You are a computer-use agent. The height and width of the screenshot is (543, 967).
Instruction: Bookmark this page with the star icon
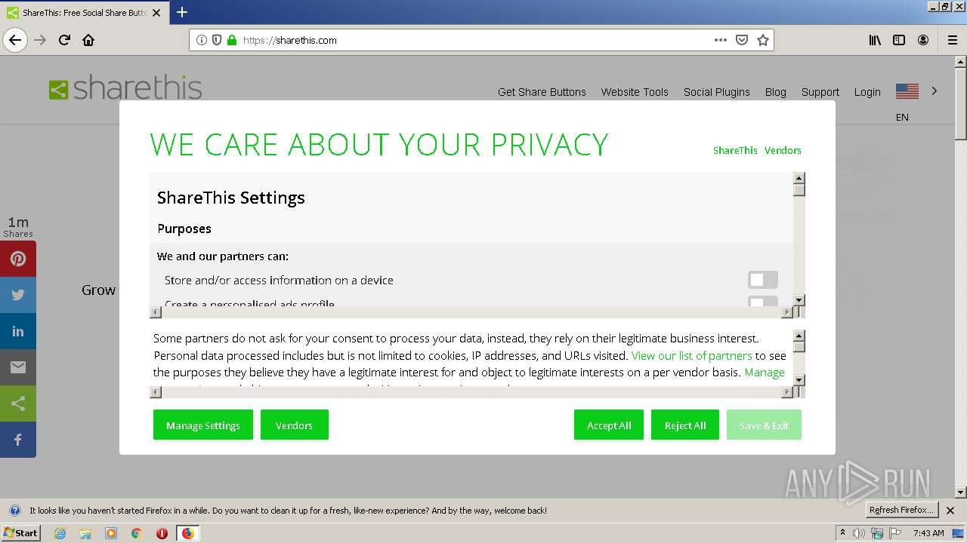763,40
